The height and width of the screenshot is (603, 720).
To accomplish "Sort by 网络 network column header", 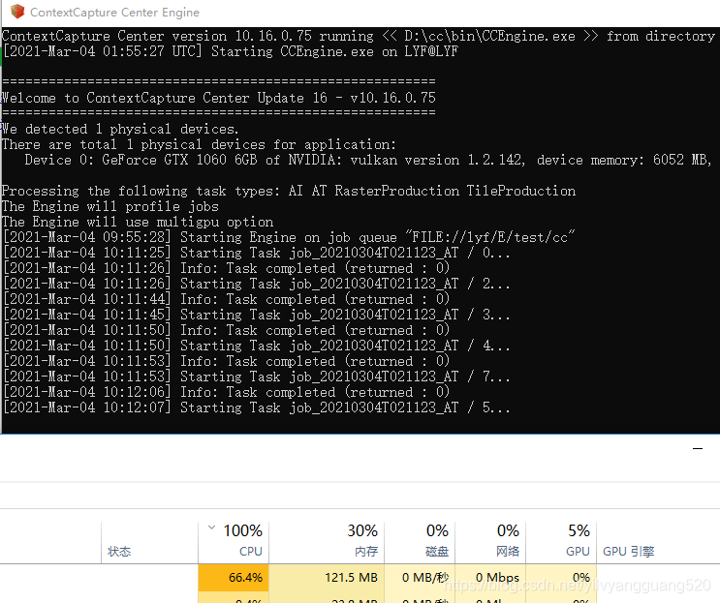I will point(490,541).
